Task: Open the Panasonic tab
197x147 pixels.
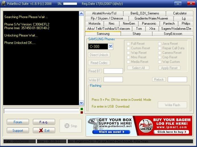Action: click(x=149, y=24)
